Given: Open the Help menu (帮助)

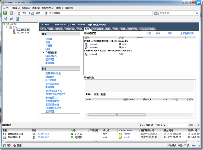Looking at the screenshot, I should coord(69,8).
